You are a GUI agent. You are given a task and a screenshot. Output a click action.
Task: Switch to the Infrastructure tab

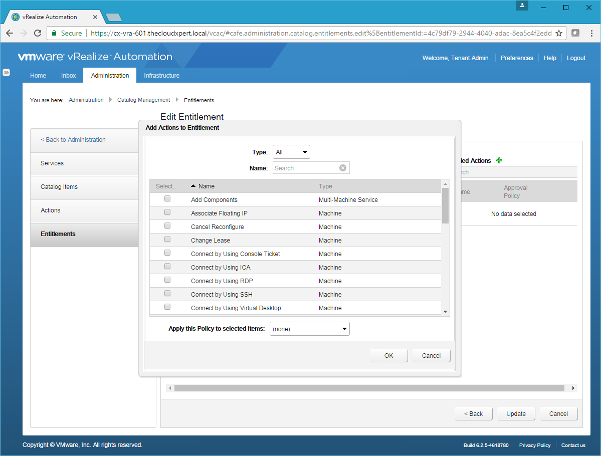[161, 76]
